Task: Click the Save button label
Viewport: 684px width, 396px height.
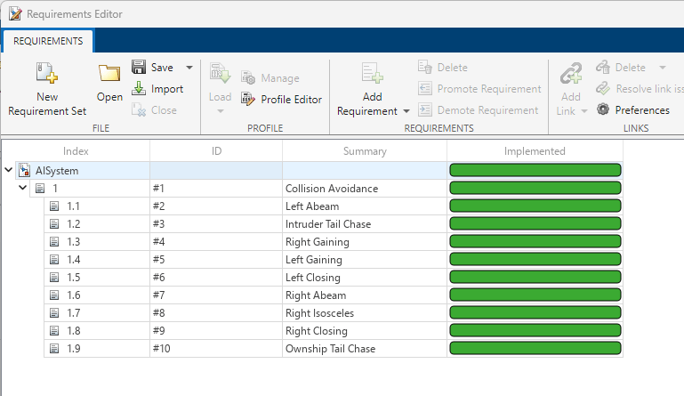Action: [x=162, y=68]
